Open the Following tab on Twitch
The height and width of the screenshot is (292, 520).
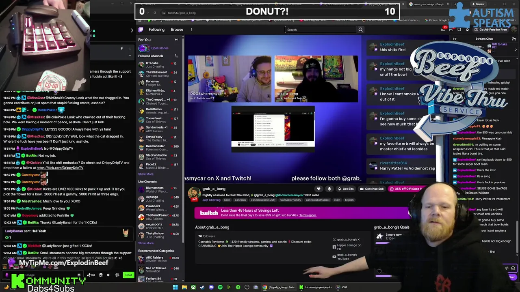click(x=156, y=30)
